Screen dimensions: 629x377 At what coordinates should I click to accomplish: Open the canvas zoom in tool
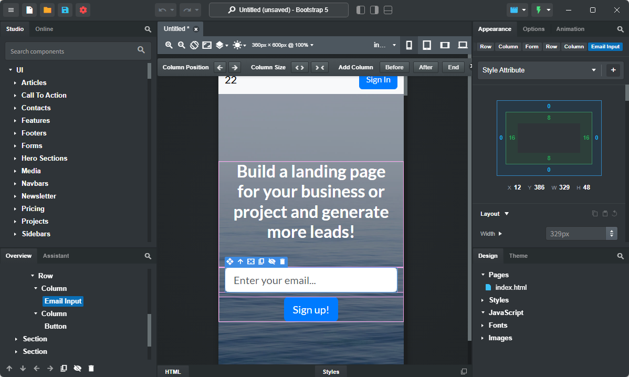coord(169,45)
